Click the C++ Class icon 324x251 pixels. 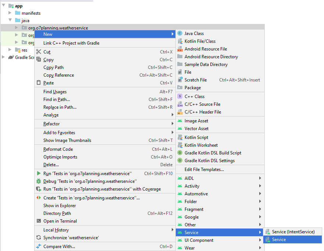[x=180, y=96]
